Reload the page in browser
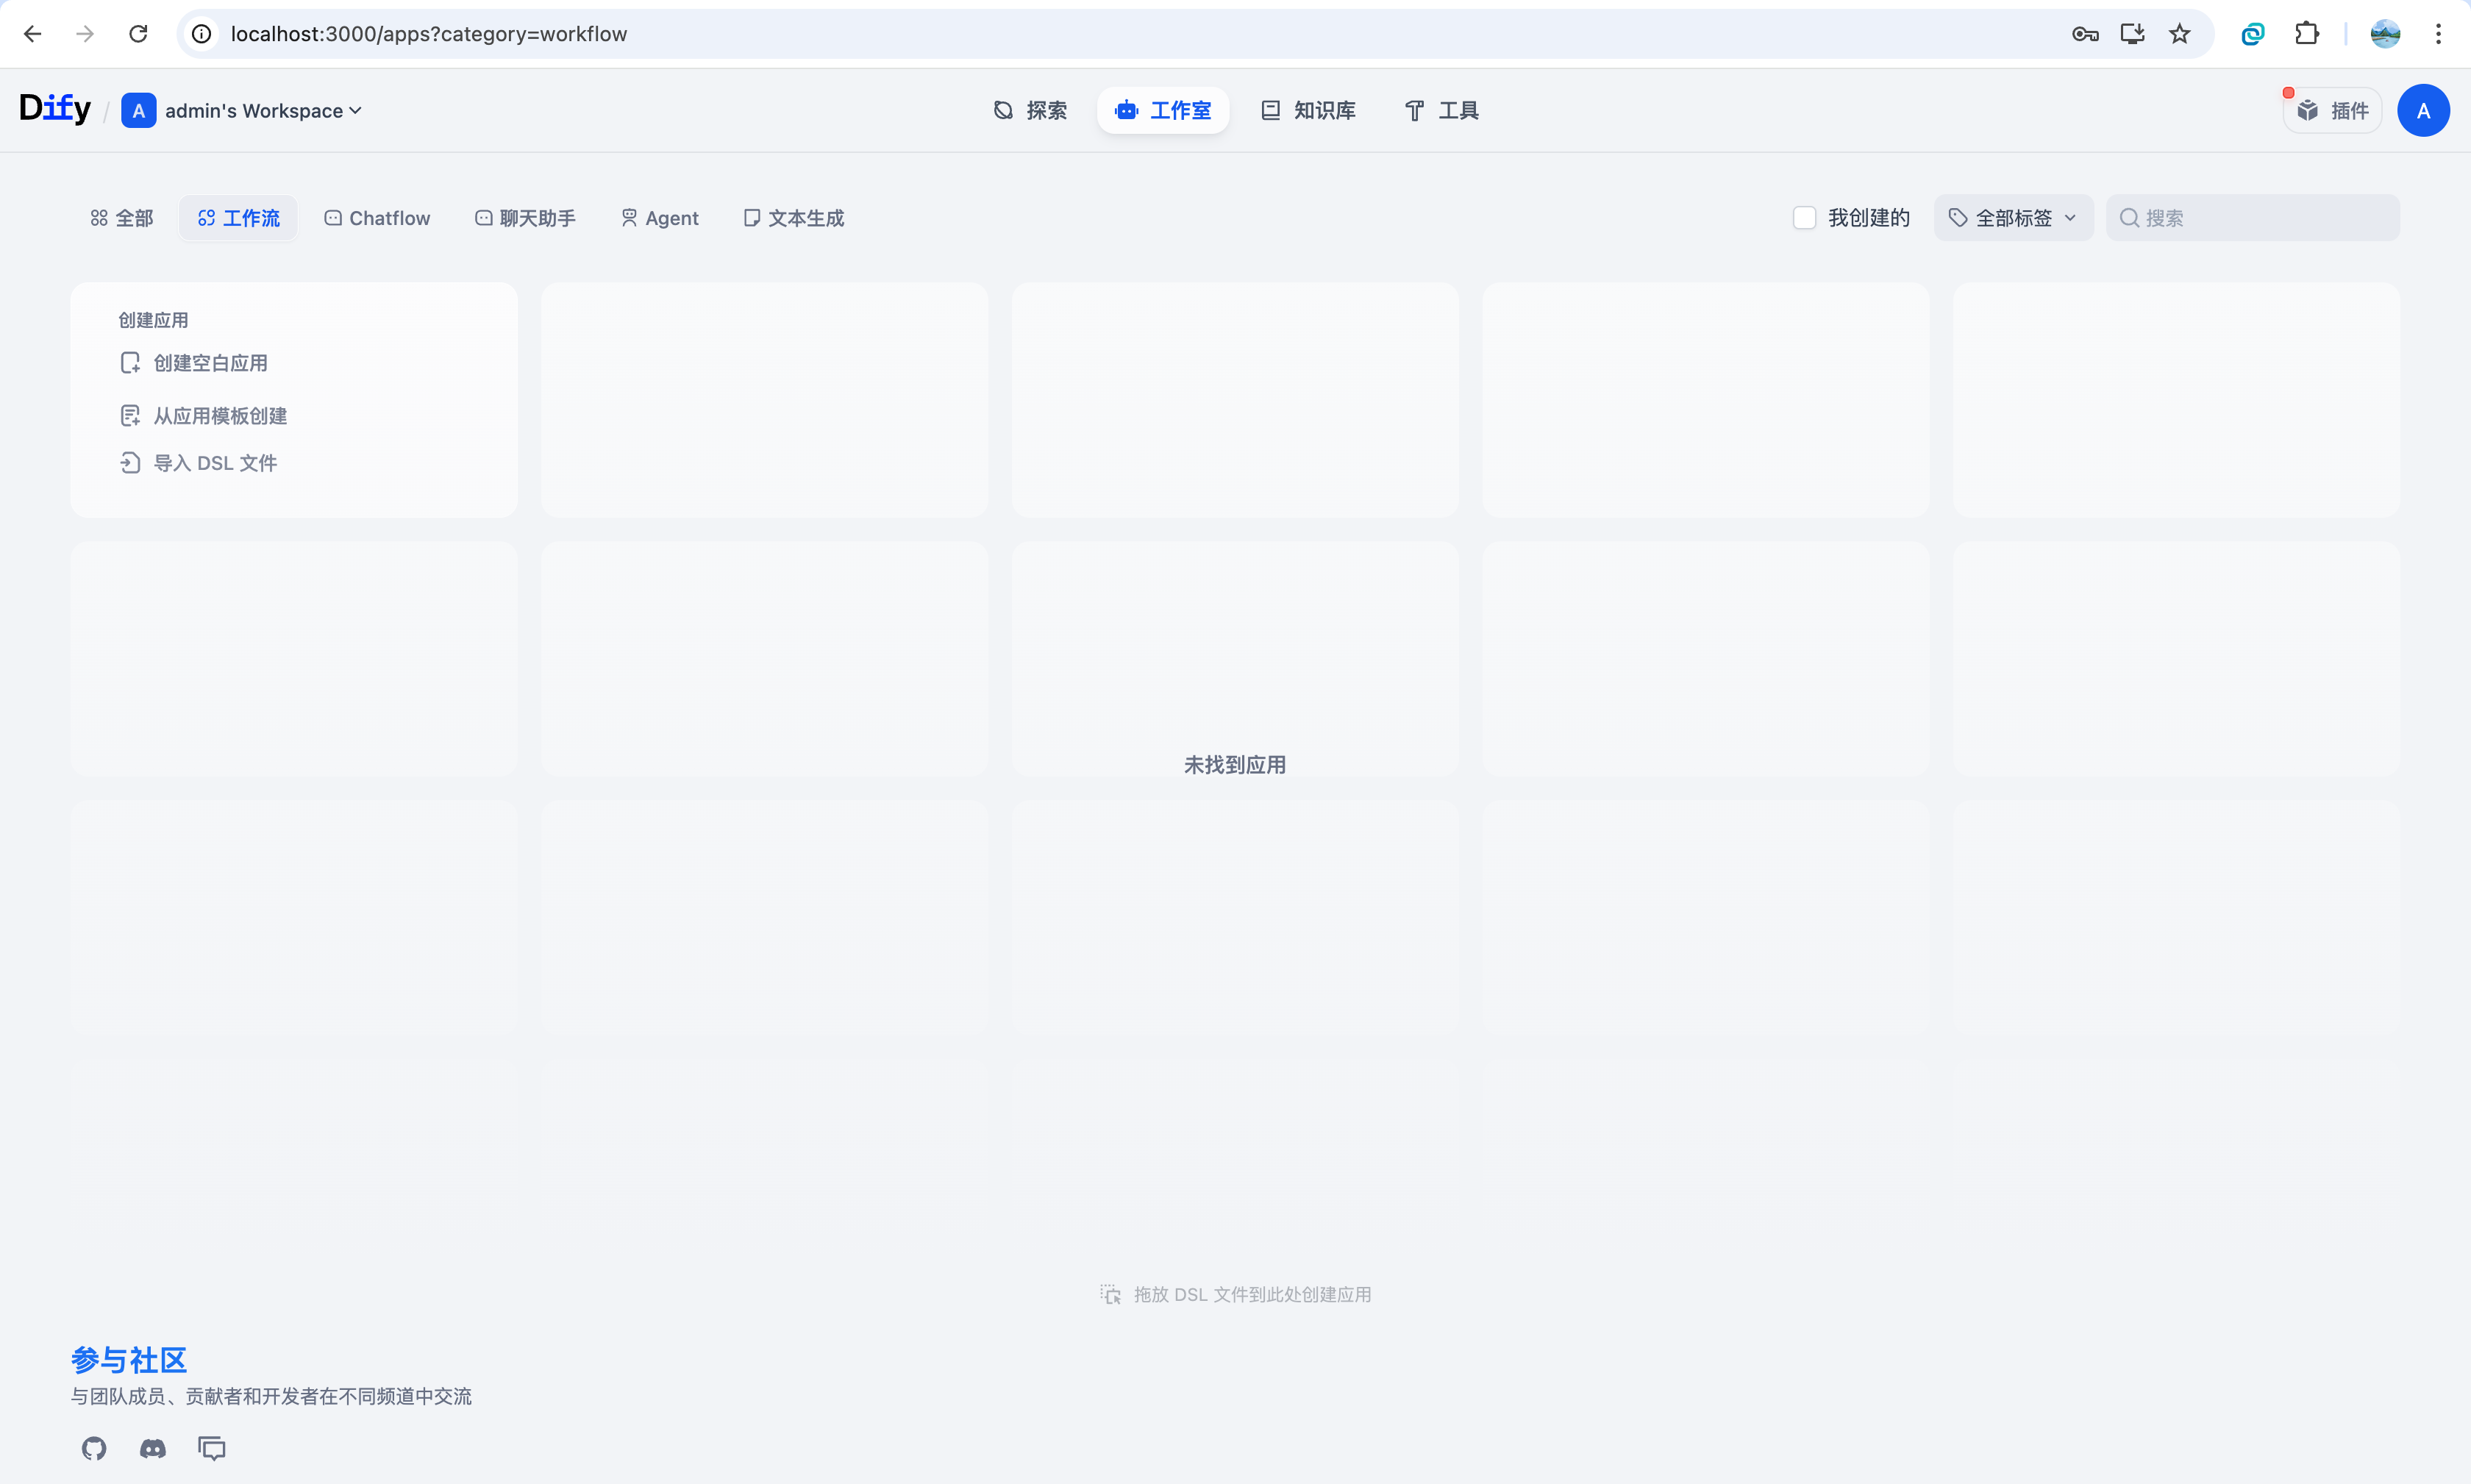The height and width of the screenshot is (1484, 2471). point(138,34)
